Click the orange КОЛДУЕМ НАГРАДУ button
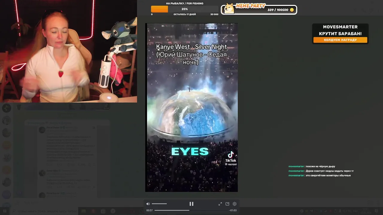 point(340,40)
